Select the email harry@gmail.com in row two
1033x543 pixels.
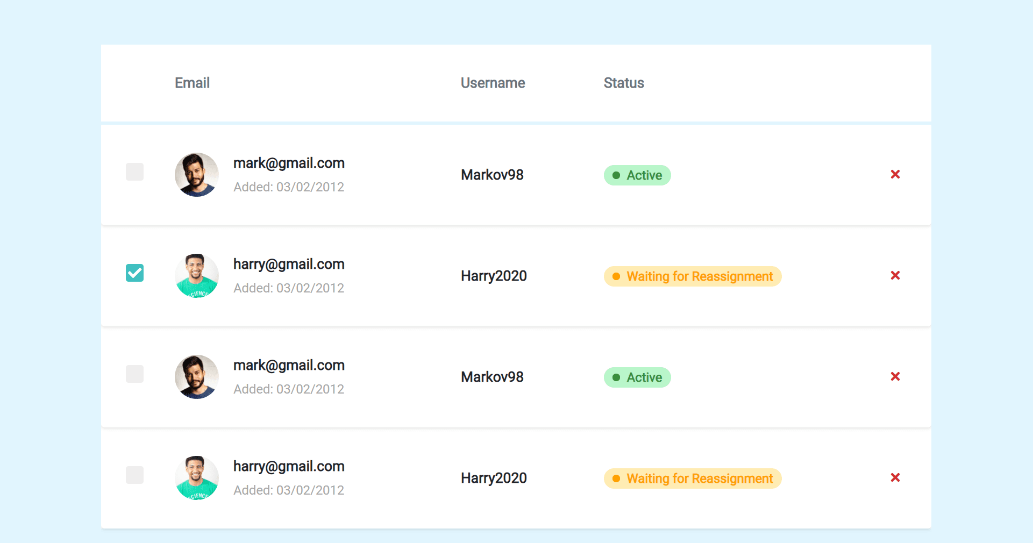coord(289,264)
